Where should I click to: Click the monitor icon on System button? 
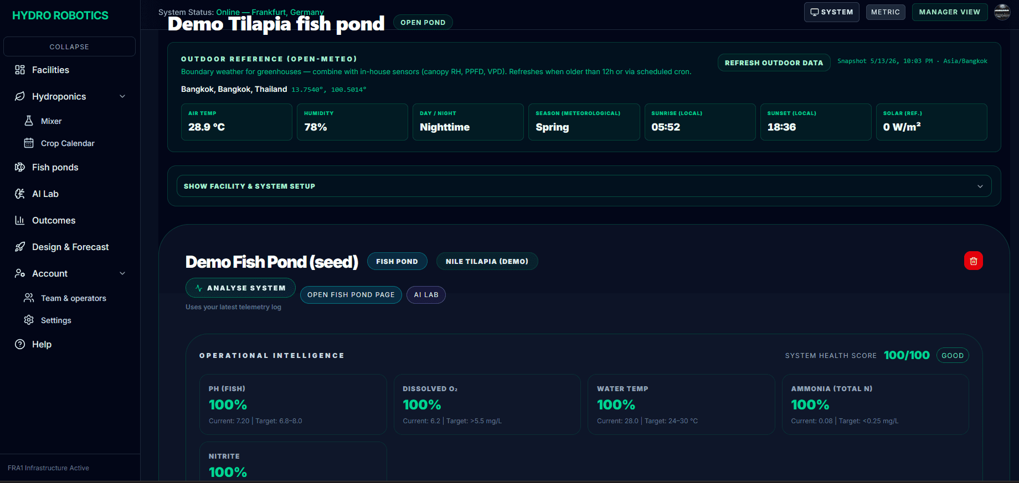point(815,12)
